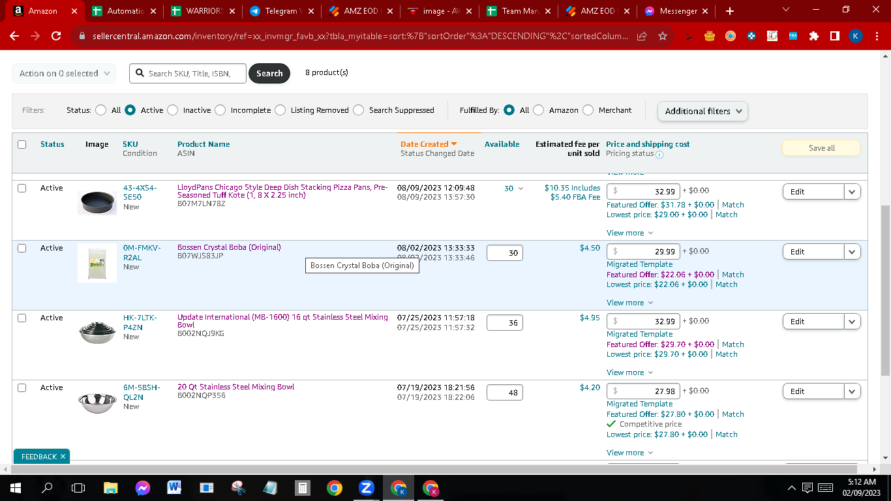Open Zoom from the taskbar
Viewport: 891px width, 501px height.
[367, 487]
